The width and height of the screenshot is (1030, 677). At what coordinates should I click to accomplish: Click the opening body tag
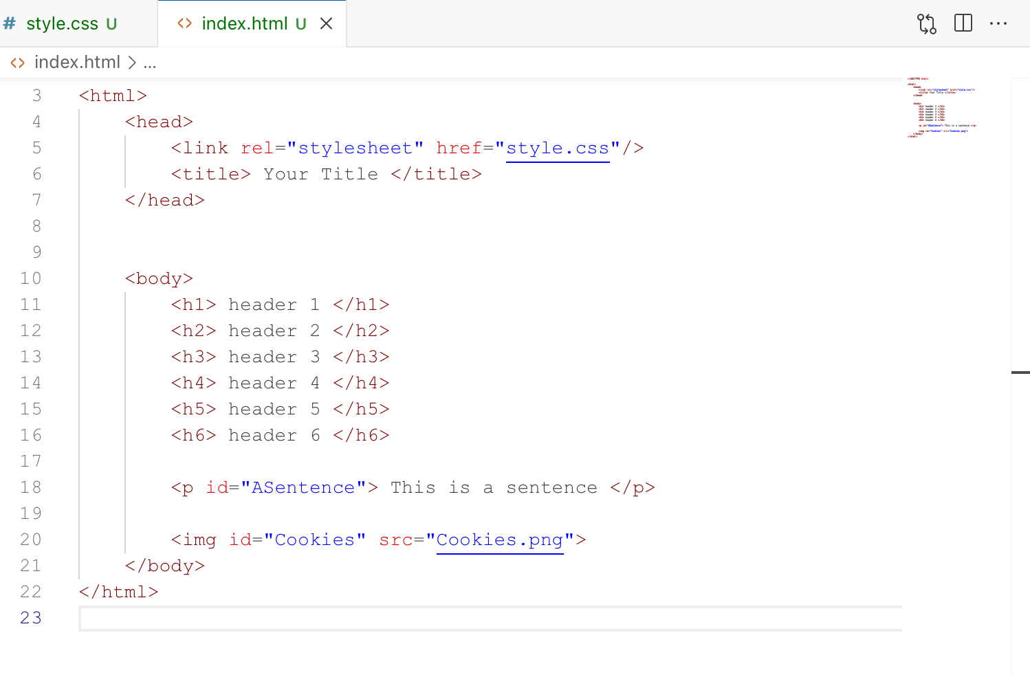(x=159, y=279)
